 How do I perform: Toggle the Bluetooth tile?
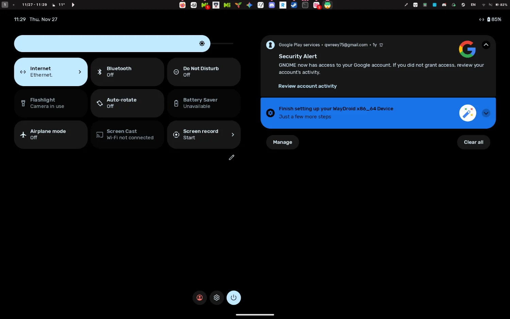point(127,72)
